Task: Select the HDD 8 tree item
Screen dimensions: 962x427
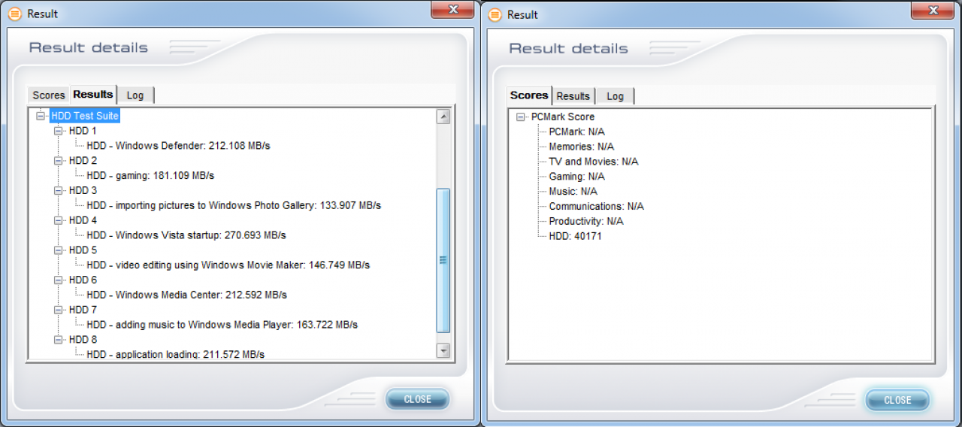Action: (83, 340)
